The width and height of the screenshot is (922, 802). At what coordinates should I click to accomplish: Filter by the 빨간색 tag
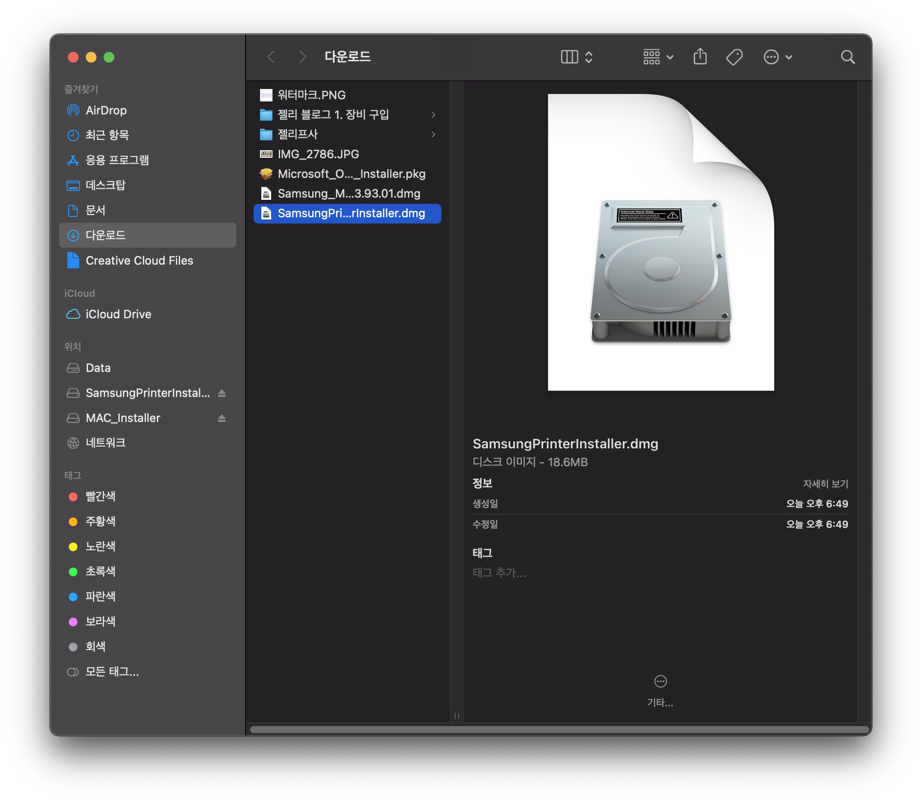147,496
